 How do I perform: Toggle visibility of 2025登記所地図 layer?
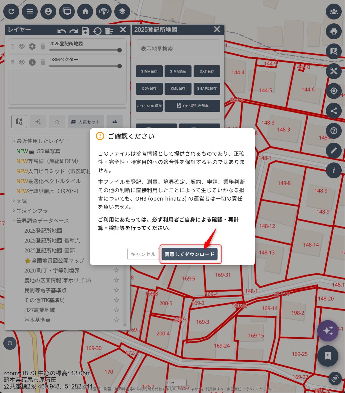[22, 46]
